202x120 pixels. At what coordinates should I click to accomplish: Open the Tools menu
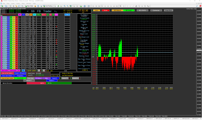tap(23, 3)
